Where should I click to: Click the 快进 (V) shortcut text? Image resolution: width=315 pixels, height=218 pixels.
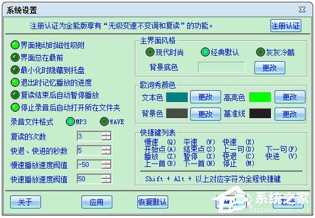[x=281, y=156]
